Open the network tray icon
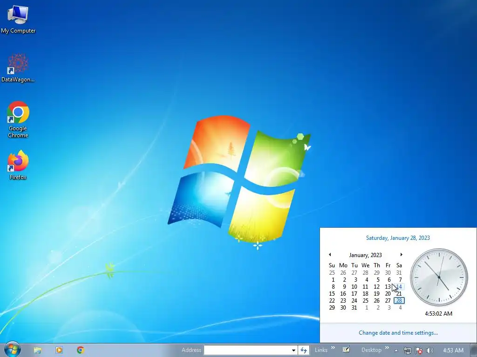The height and width of the screenshot is (357, 477). click(407, 350)
